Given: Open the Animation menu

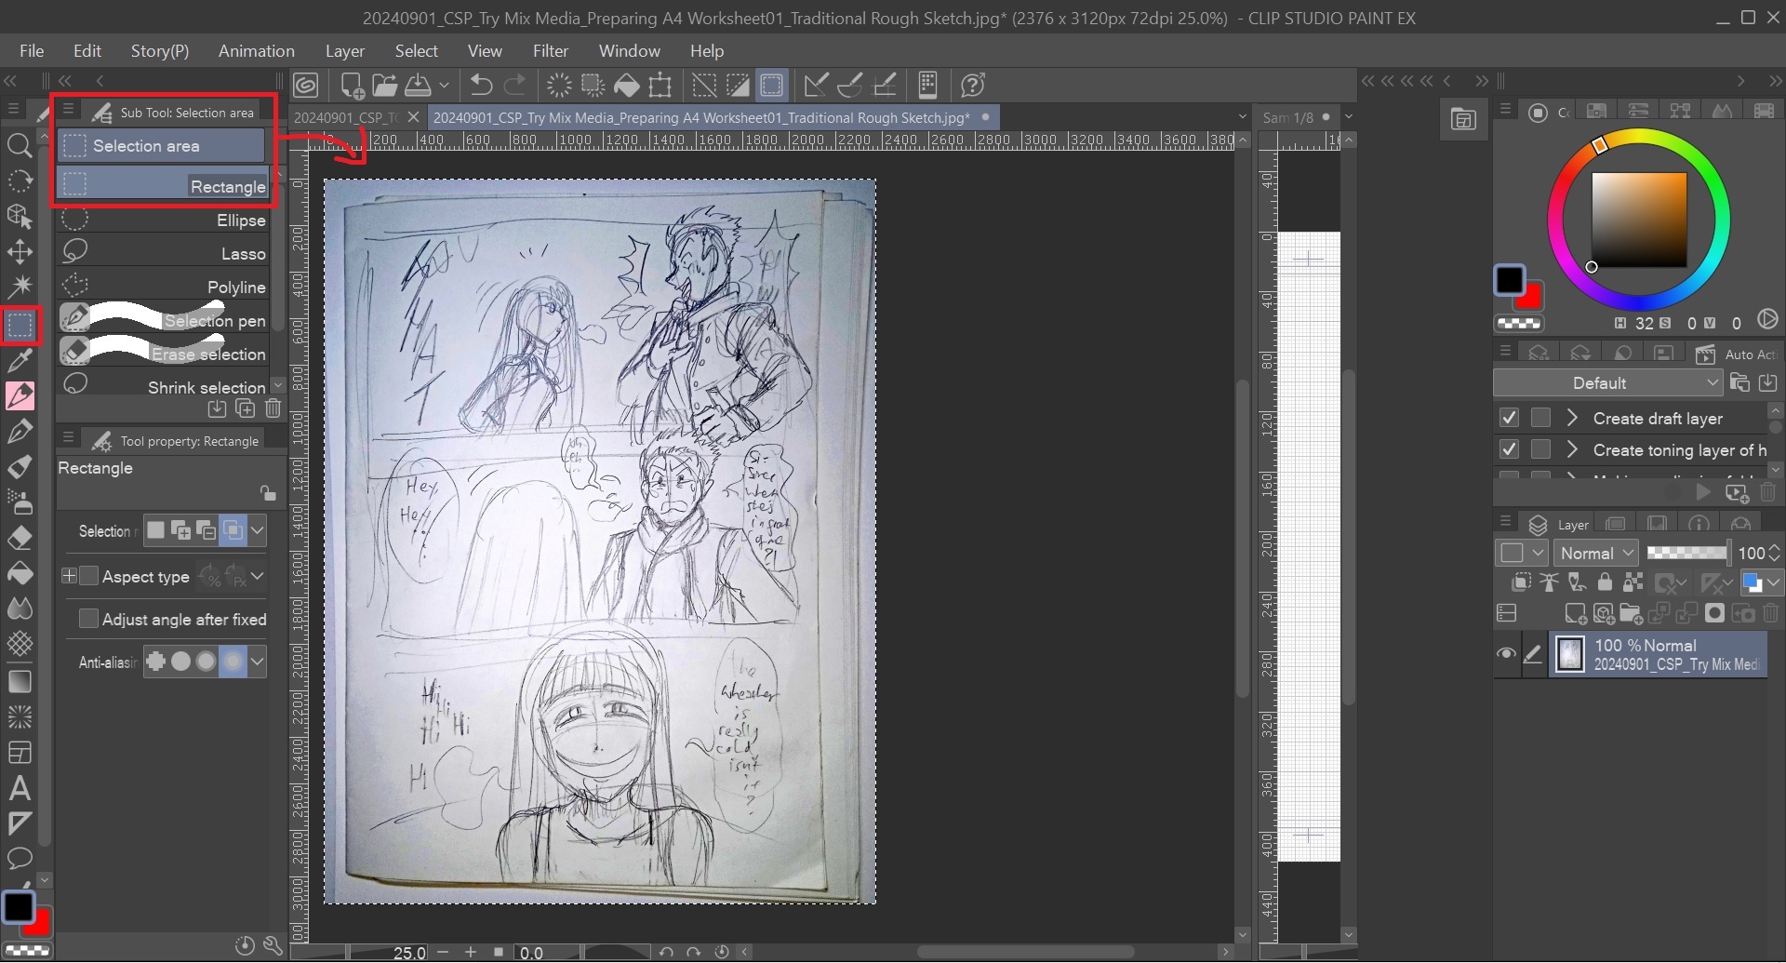Looking at the screenshot, I should (x=256, y=51).
